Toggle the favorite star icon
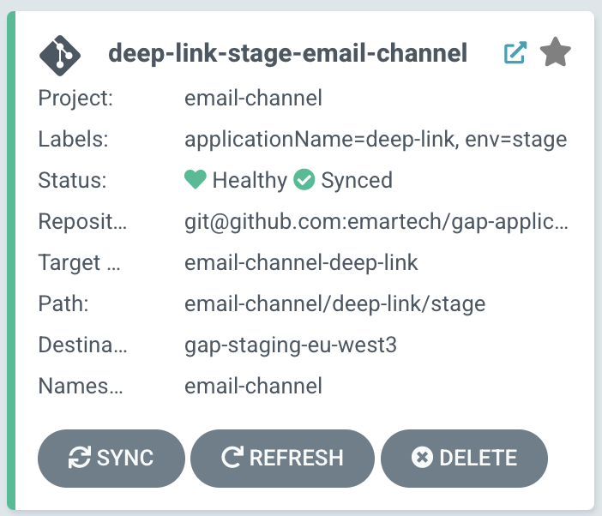Image resolution: width=602 pixels, height=516 pixels. click(555, 52)
